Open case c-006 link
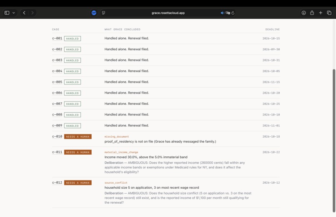 (x=57, y=93)
